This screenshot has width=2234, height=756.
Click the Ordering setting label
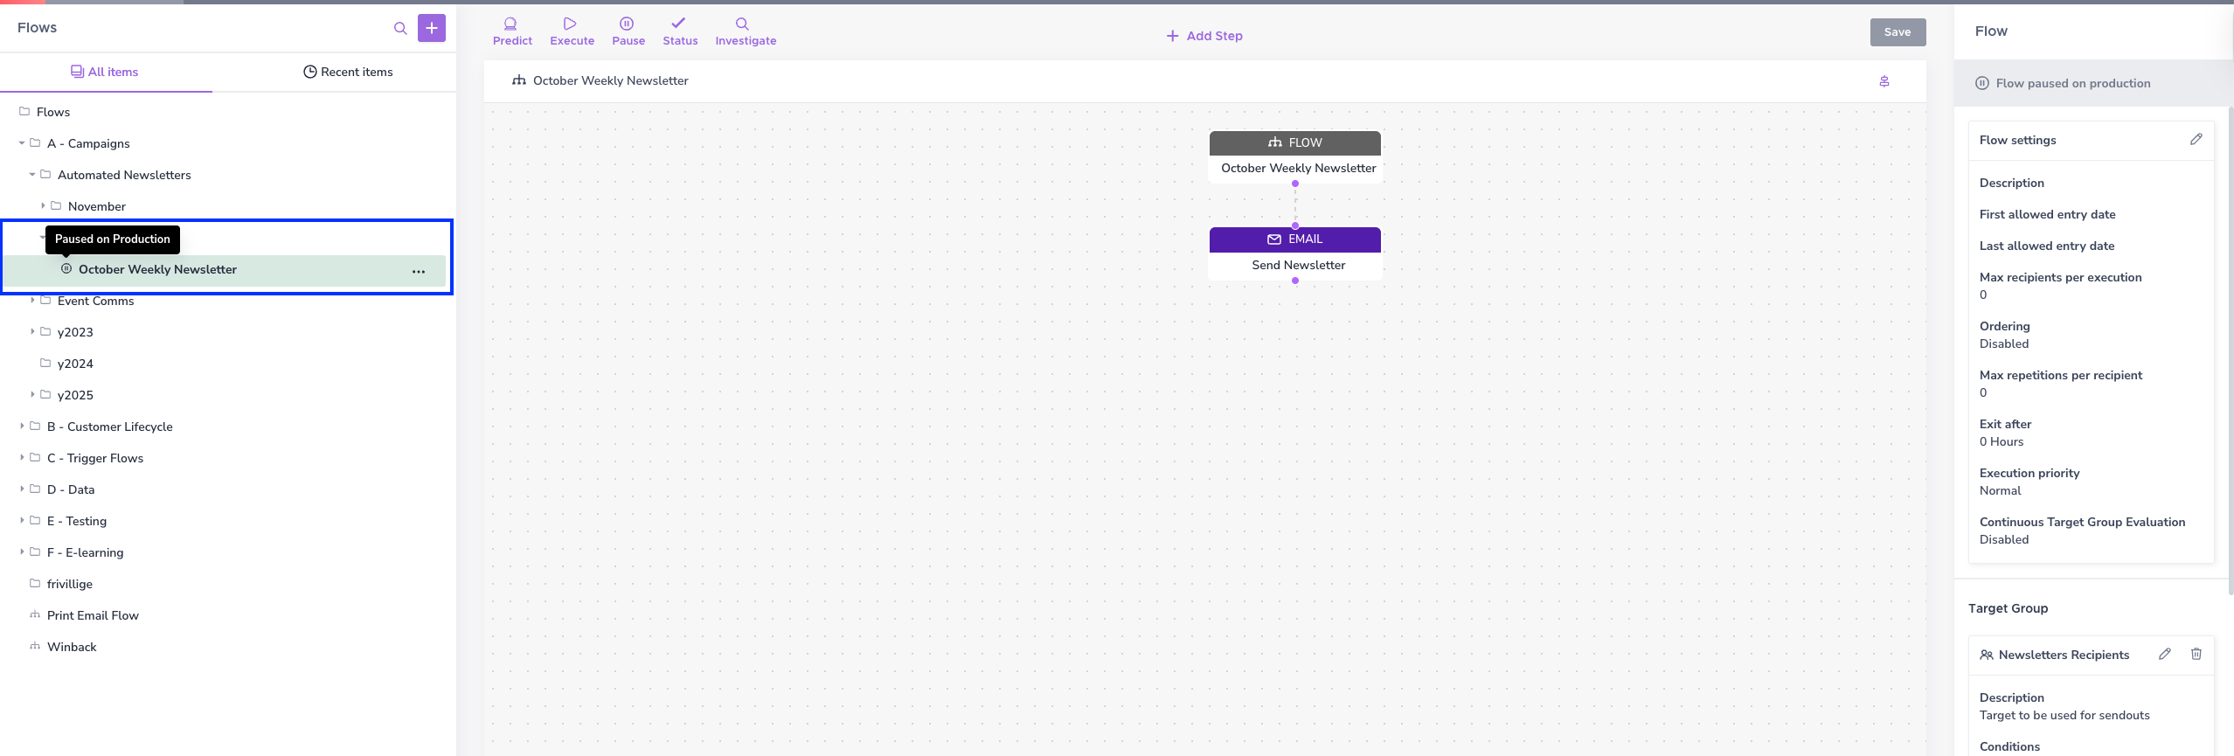click(x=2005, y=326)
